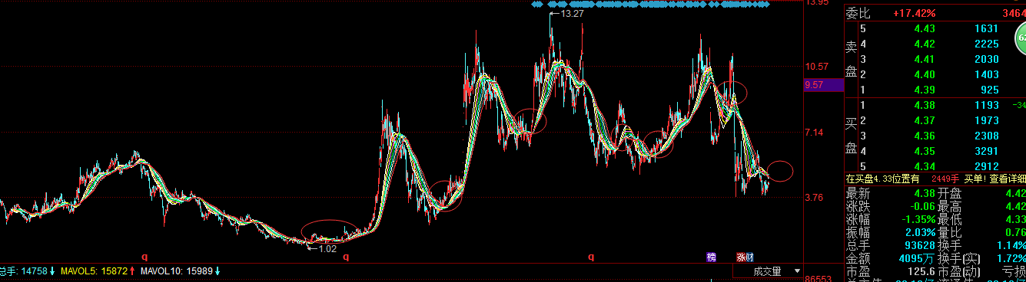Click the purple 9.57 price tag on axis
Screen dimensions: 1026x282
[x=822, y=86]
